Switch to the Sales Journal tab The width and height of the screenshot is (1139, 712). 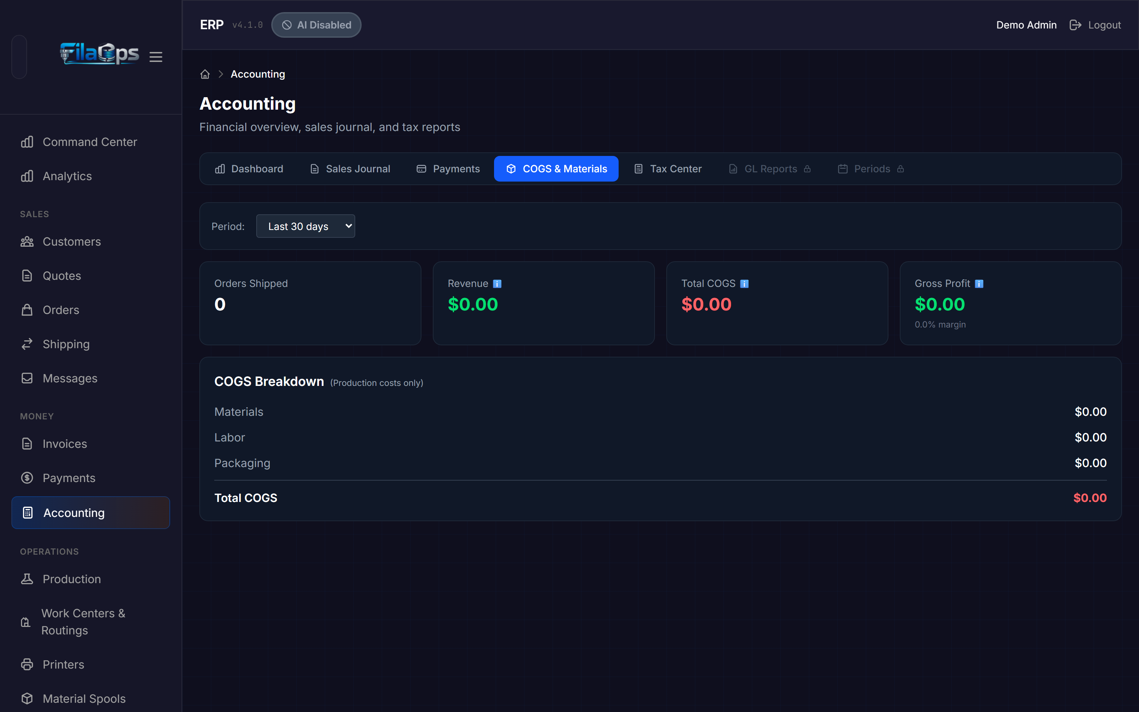point(350,169)
